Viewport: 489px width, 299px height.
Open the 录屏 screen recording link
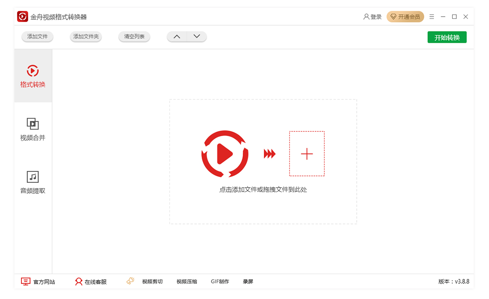248,282
